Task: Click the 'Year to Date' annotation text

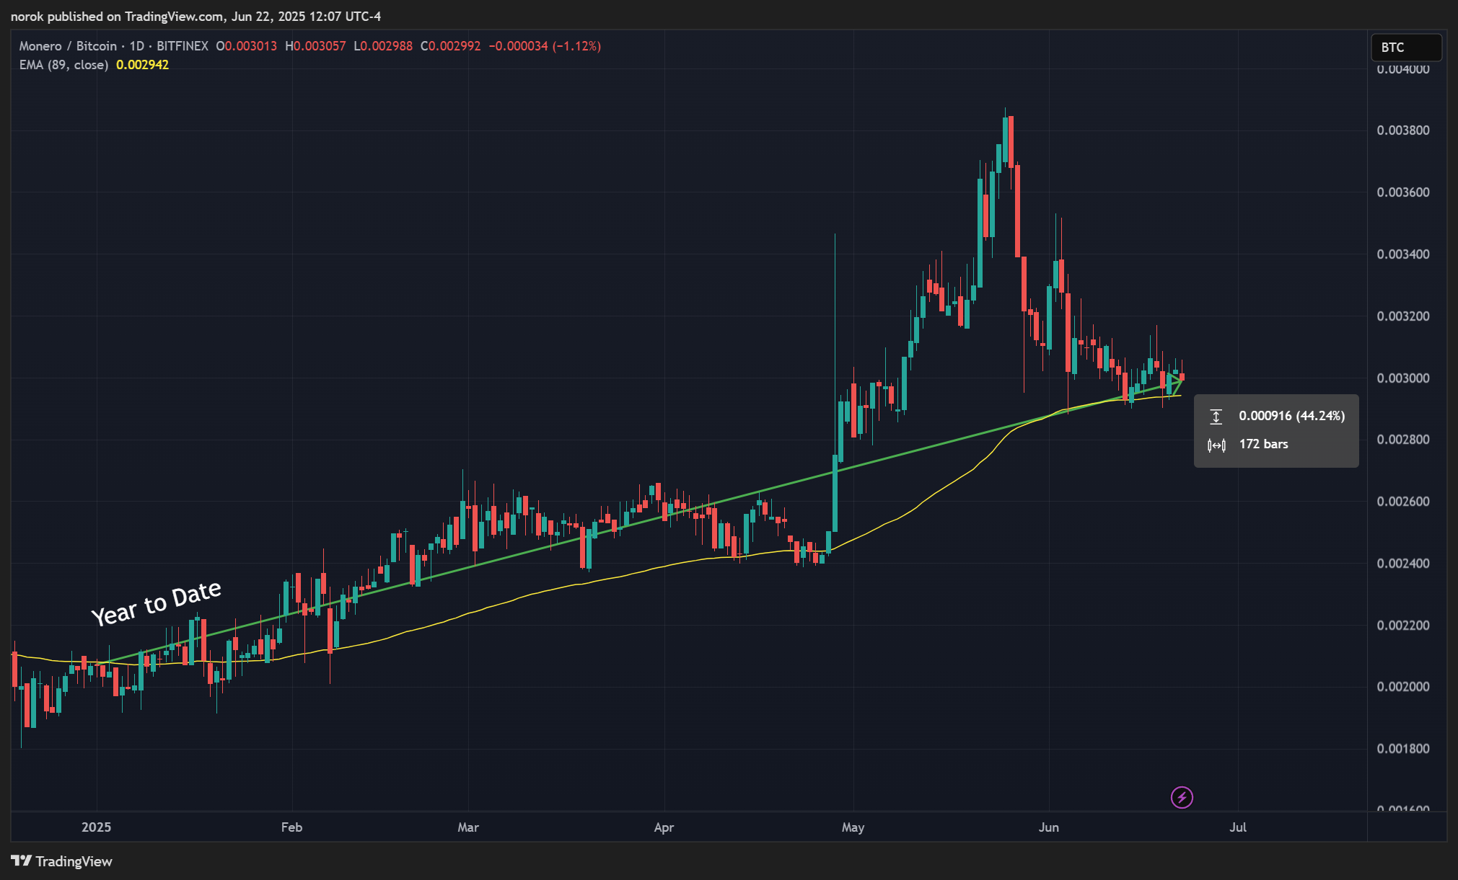Action: coord(156,604)
